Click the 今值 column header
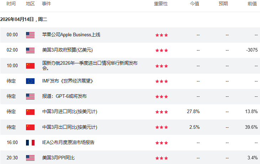The image size is (260, 164). 194,4
